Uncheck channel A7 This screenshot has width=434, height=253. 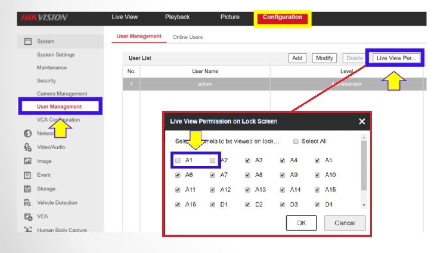(x=213, y=175)
